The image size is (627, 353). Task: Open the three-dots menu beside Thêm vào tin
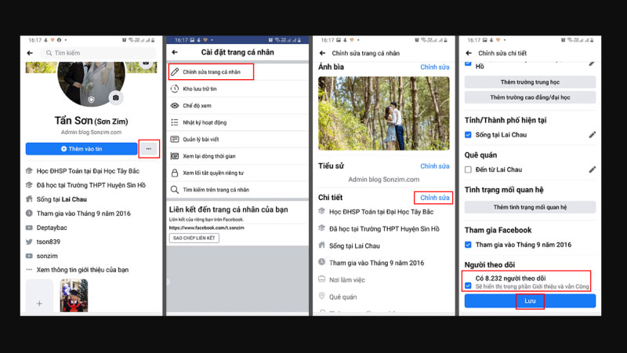(x=148, y=148)
